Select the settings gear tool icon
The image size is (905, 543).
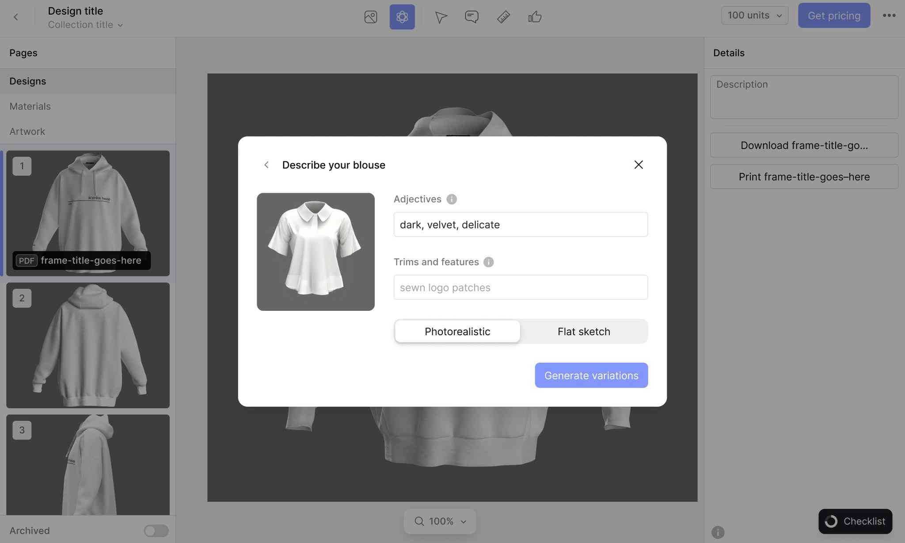(403, 17)
